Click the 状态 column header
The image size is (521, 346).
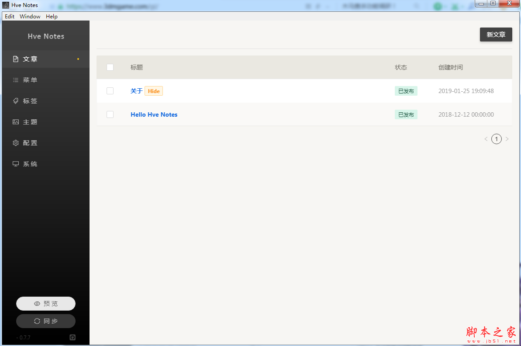coord(401,67)
